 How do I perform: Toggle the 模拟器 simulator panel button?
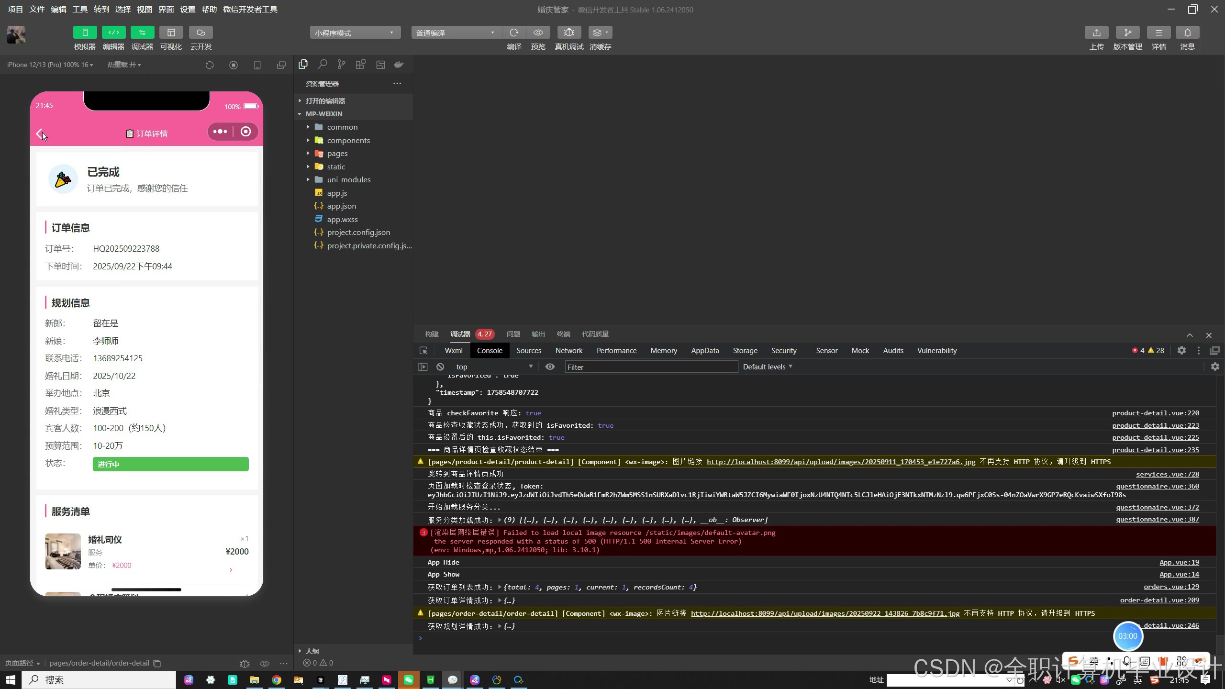(x=85, y=33)
